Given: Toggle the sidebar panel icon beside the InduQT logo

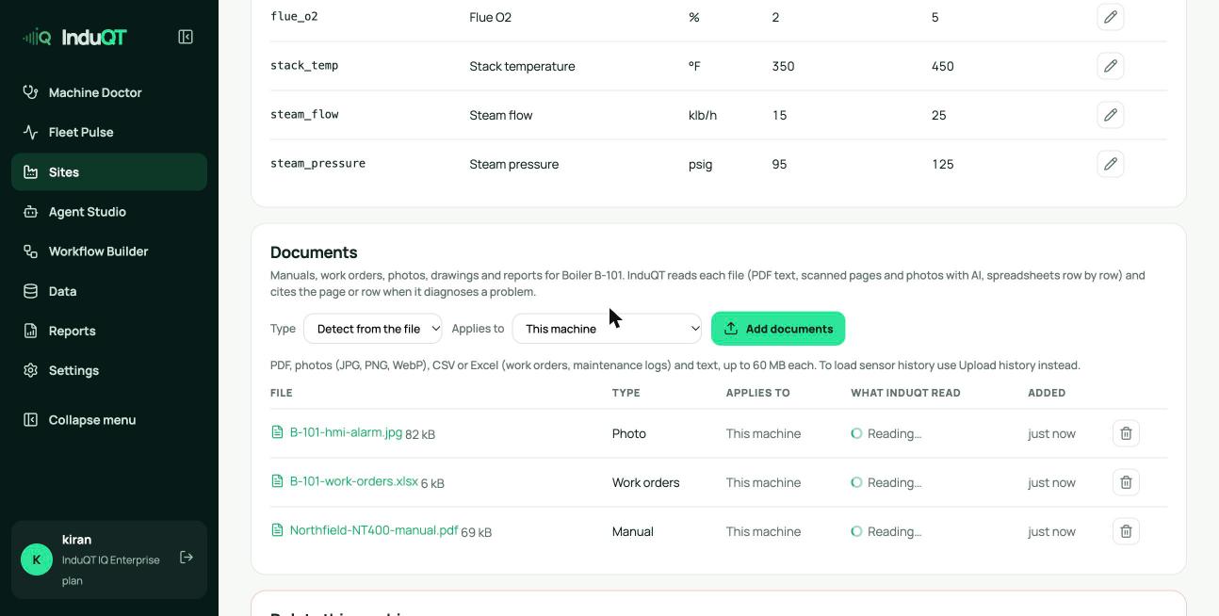Looking at the screenshot, I should pyautogui.click(x=186, y=37).
